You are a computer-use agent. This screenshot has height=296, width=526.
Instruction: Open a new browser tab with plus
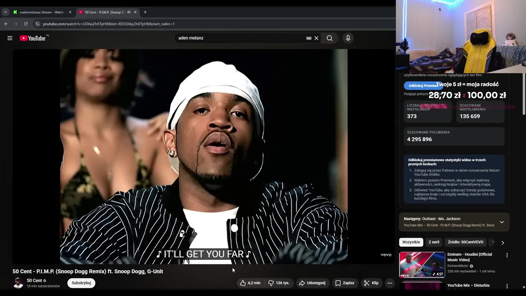(x=145, y=12)
